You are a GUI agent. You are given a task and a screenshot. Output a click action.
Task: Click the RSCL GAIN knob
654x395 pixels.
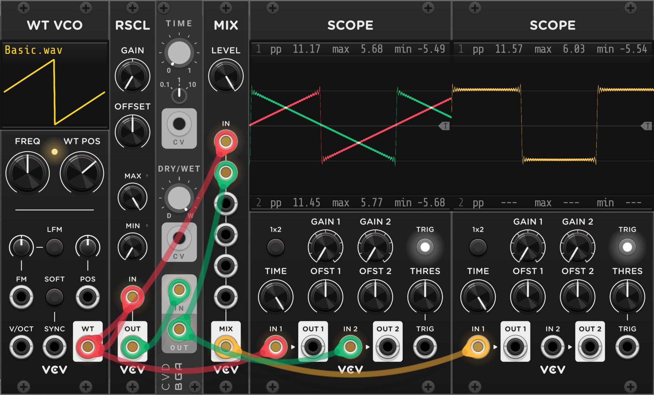132,76
